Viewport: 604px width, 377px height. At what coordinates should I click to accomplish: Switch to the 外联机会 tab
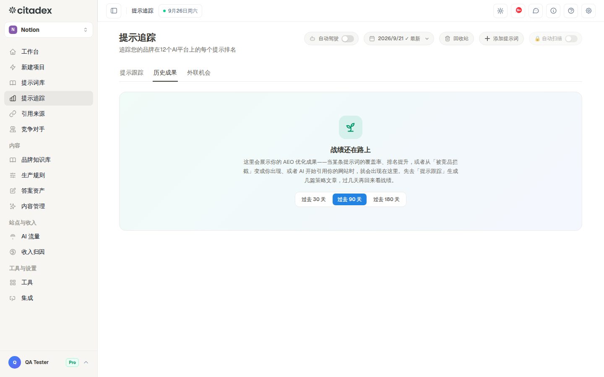199,72
